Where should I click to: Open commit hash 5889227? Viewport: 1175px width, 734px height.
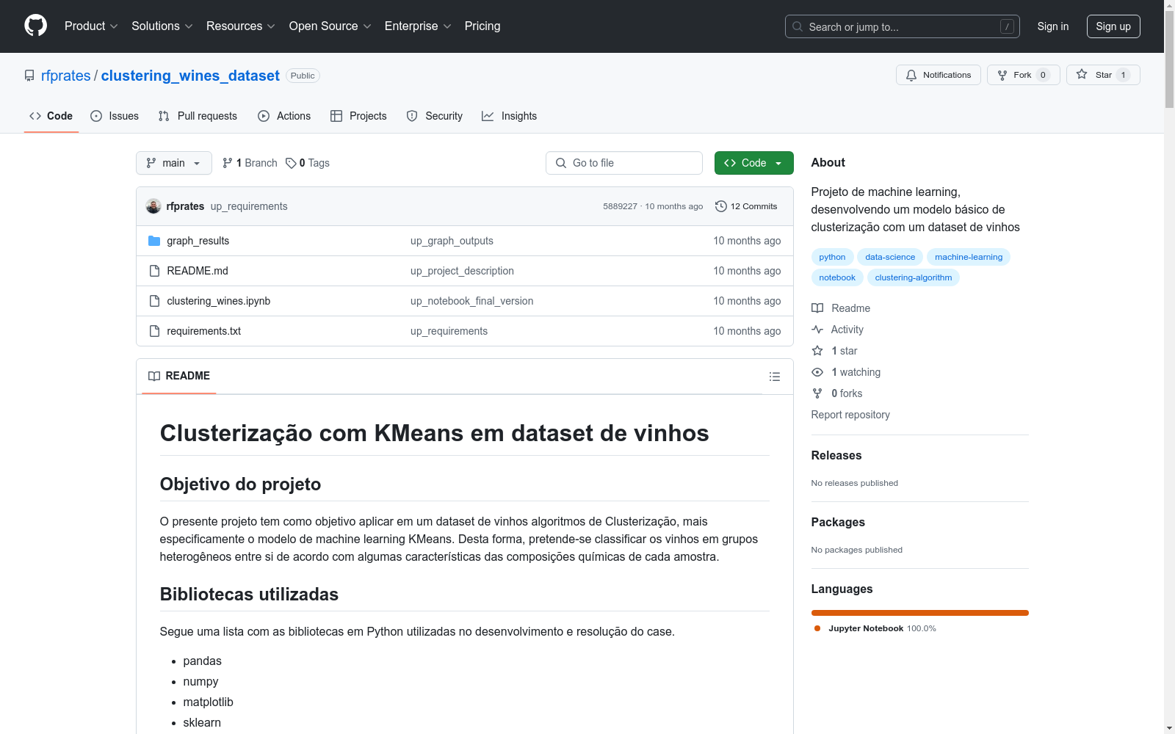tap(621, 206)
